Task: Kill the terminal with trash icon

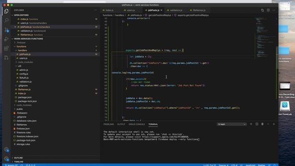Action: (x=262, y=124)
